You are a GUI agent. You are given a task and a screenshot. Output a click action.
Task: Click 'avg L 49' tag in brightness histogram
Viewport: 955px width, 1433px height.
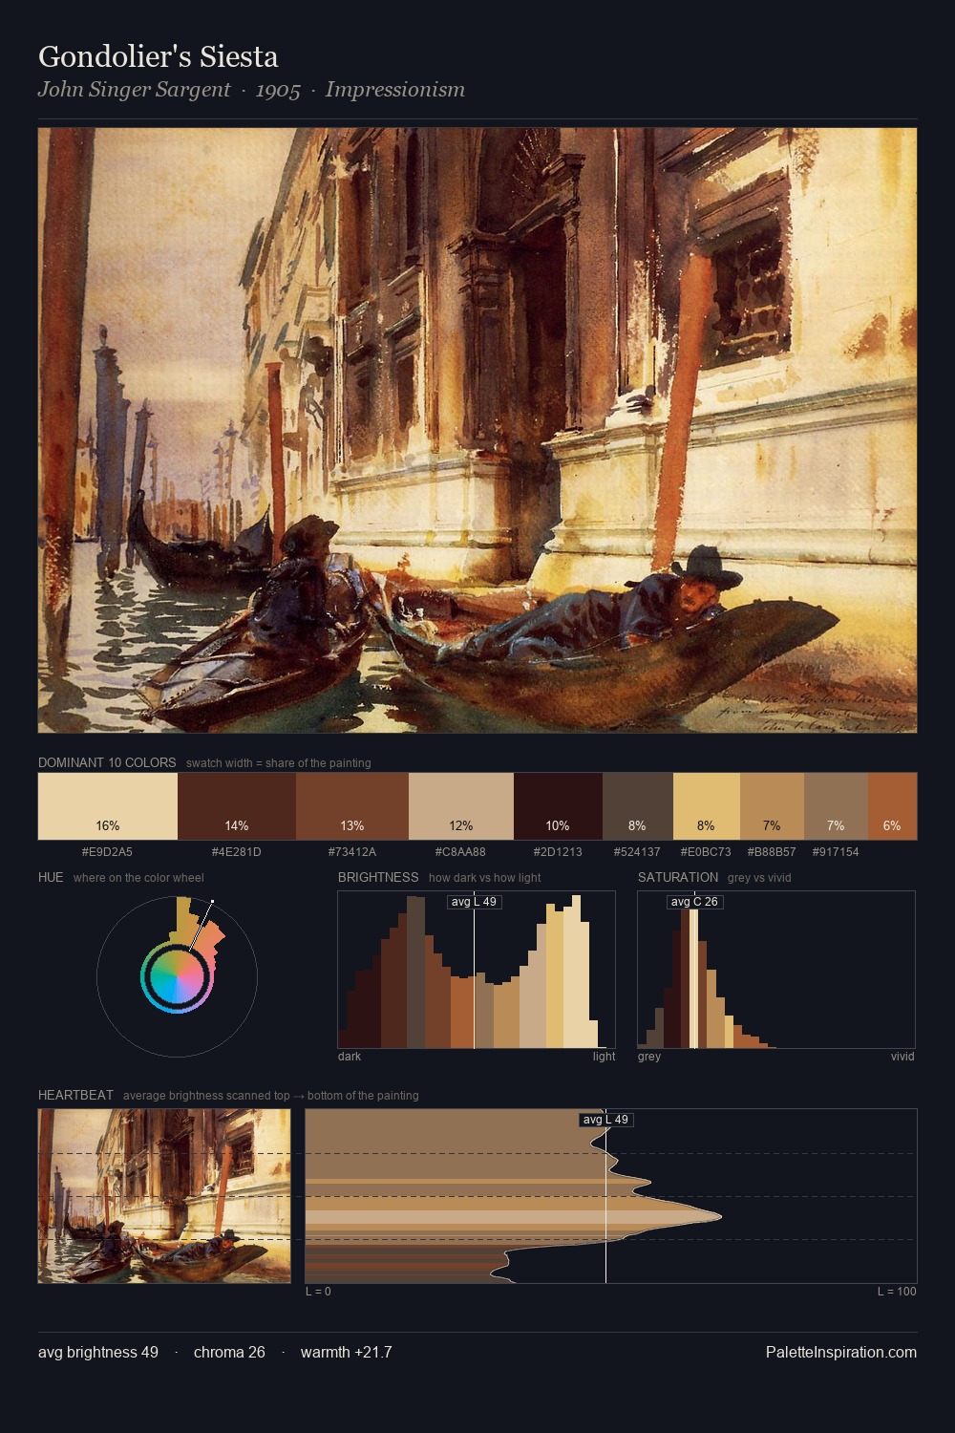[475, 902]
